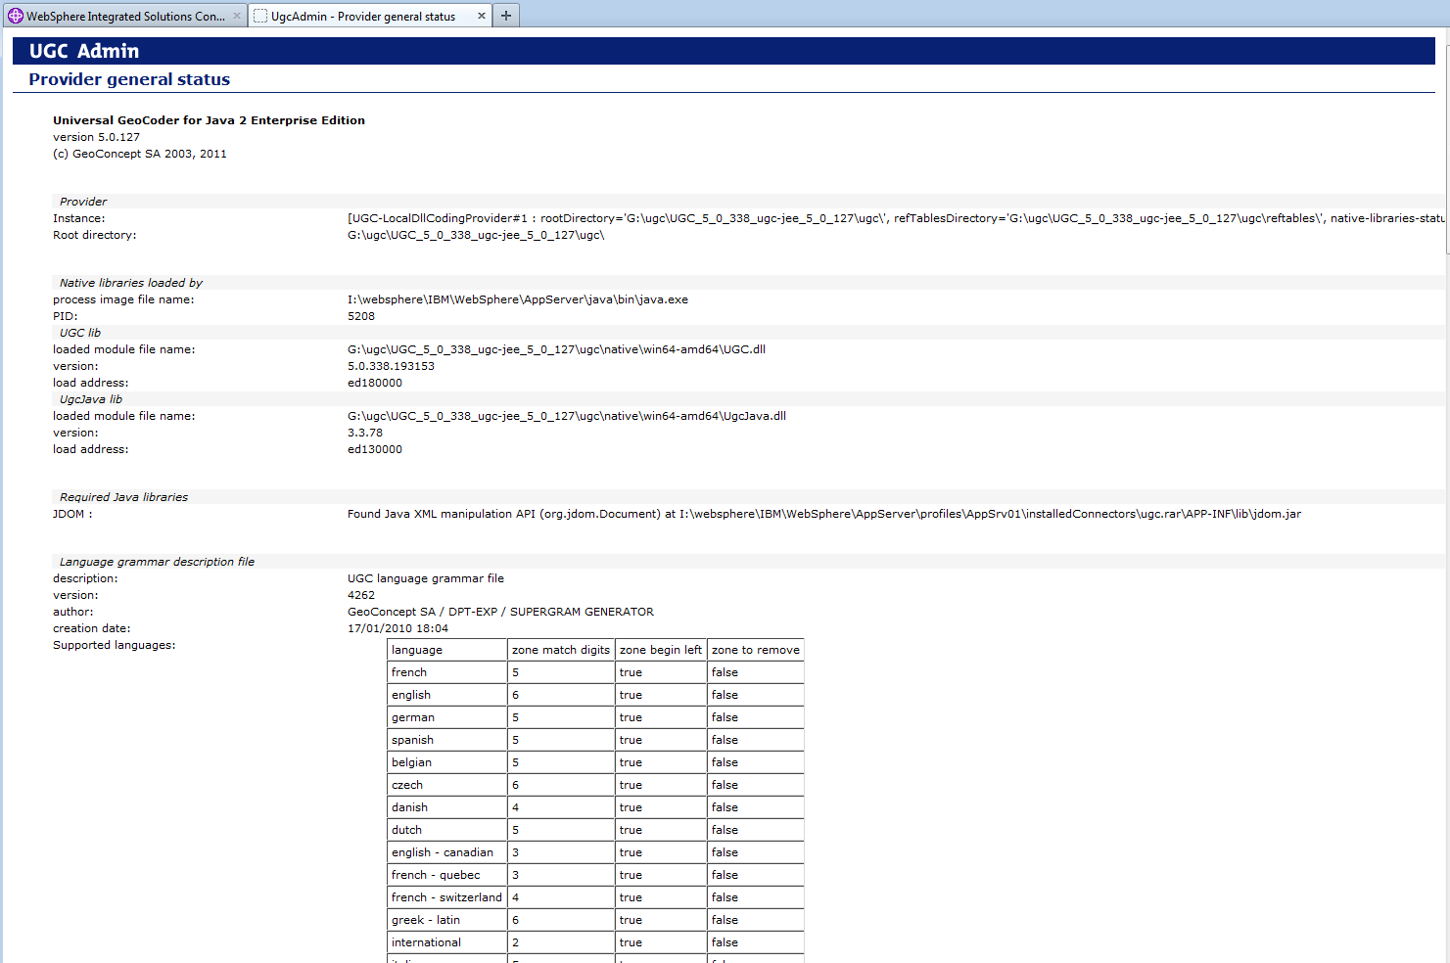Click the Native libraries loaded by section header

(131, 283)
